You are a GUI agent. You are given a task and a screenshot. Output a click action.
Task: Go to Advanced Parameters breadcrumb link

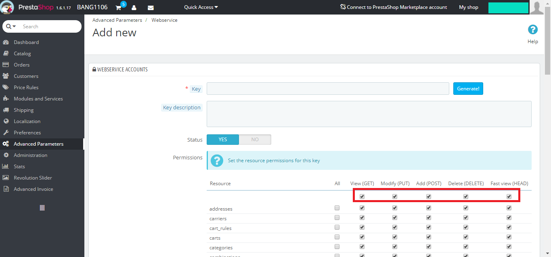point(117,20)
